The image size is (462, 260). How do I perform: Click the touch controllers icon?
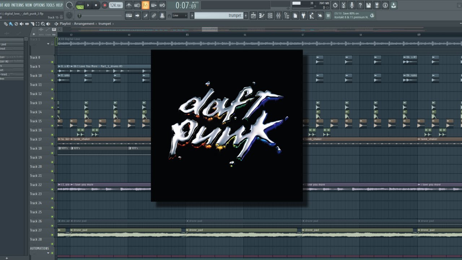point(320,16)
